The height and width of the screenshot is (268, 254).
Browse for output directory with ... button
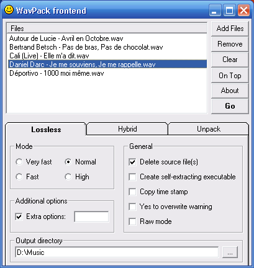pos(230,252)
